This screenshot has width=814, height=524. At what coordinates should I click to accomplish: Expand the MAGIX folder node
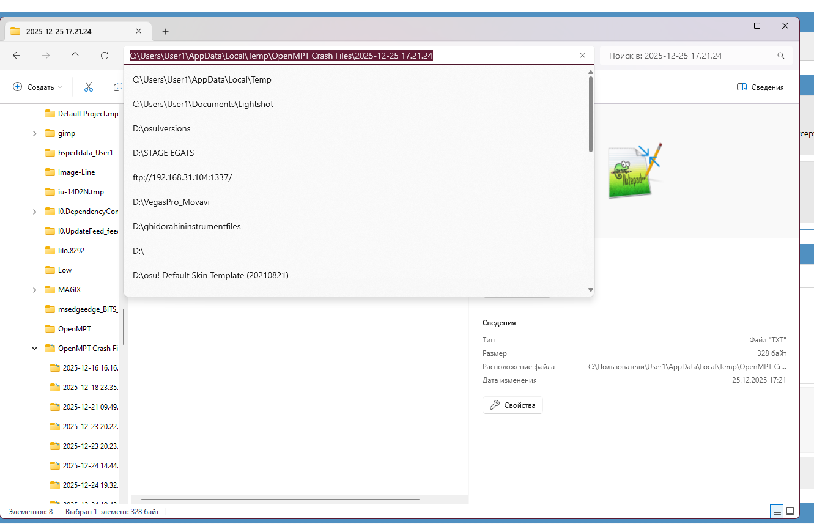coord(35,290)
